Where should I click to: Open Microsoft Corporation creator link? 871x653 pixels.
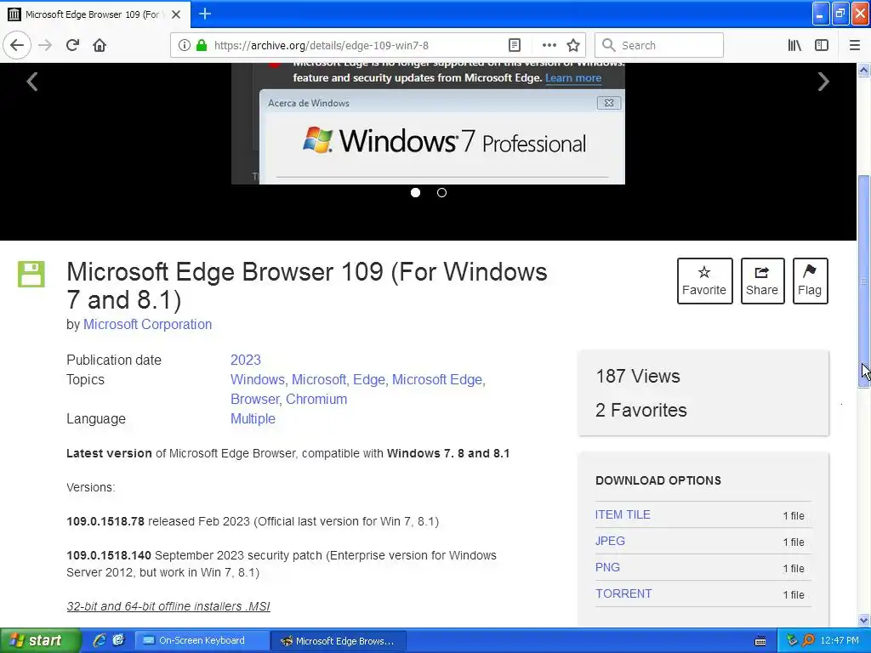(147, 324)
